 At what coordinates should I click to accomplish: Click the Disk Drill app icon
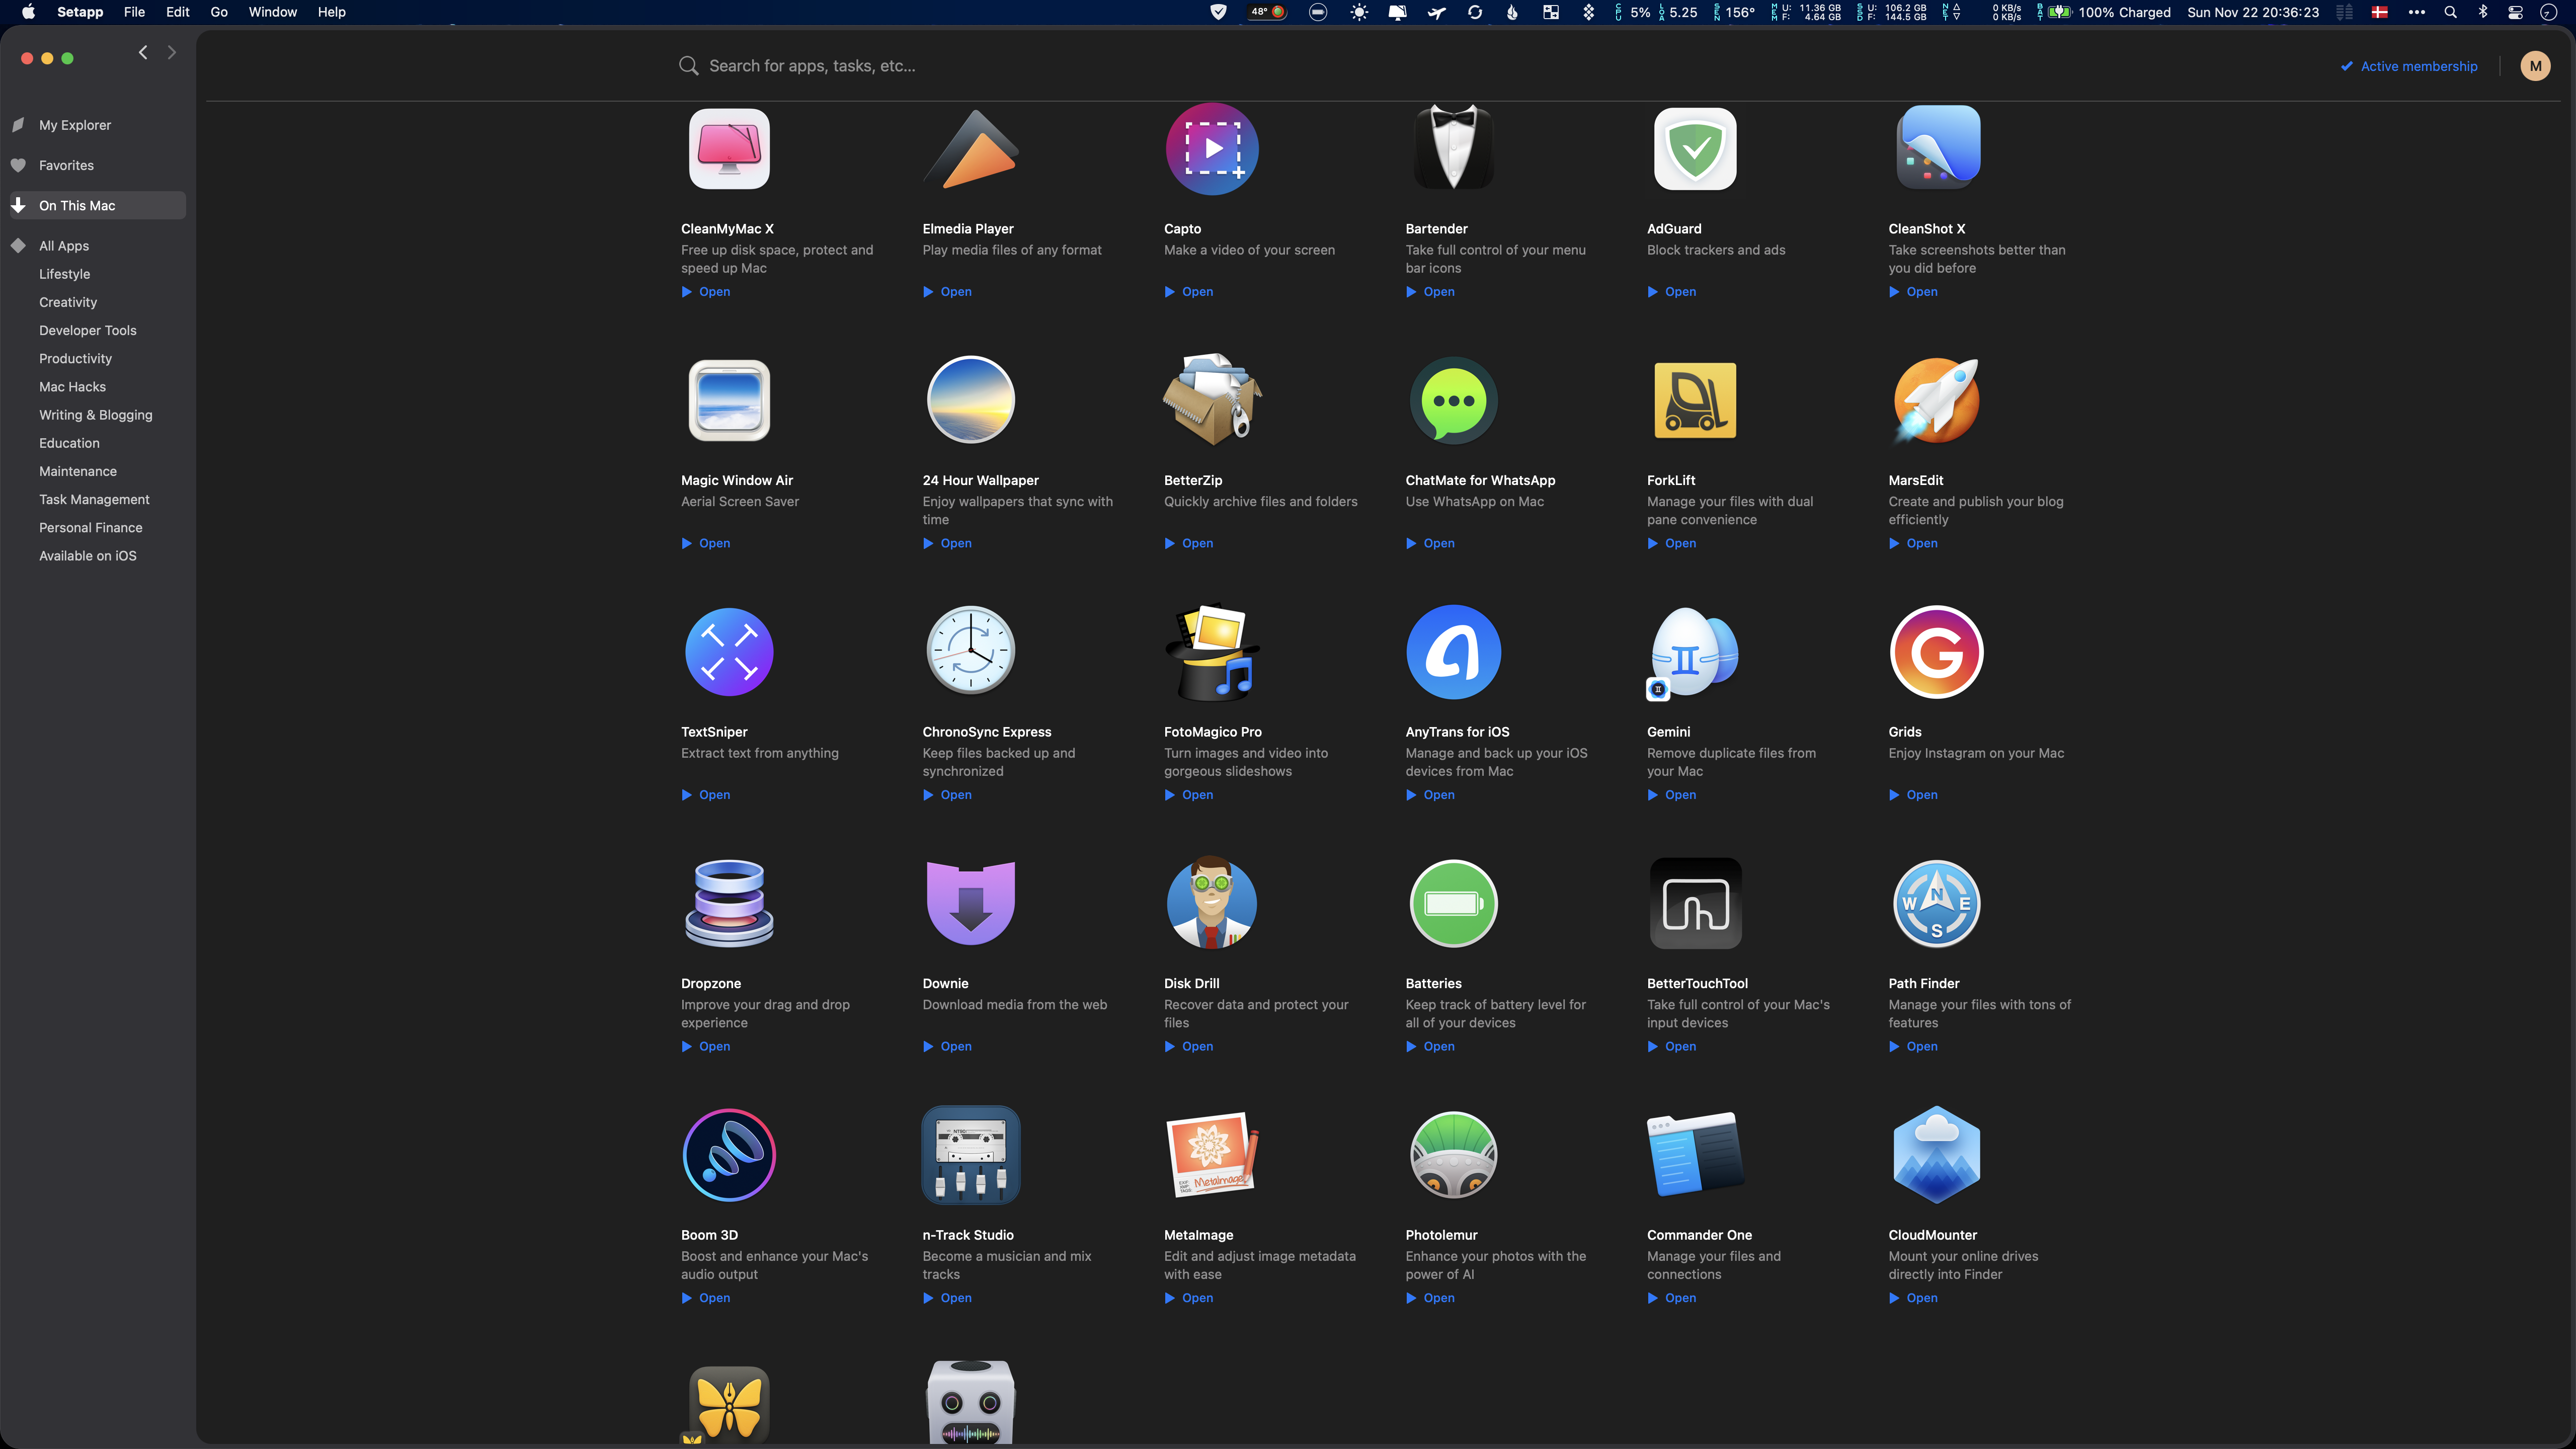pyautogui.click(x=1212, y=902)
